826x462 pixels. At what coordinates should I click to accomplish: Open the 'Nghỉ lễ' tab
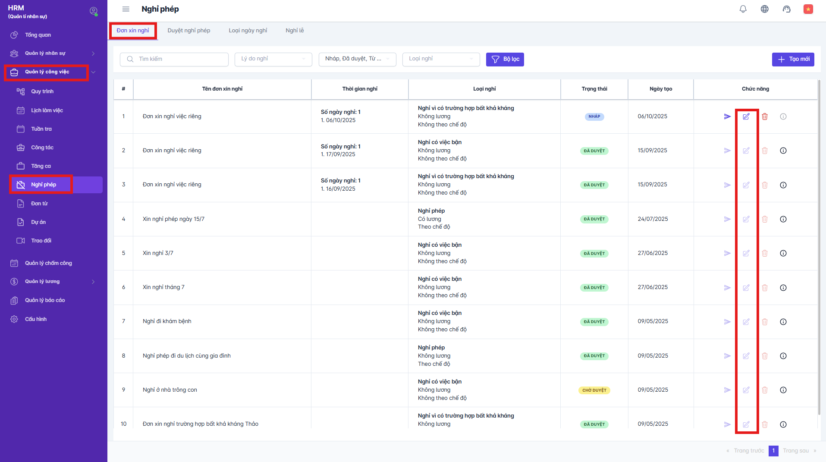coord(294,30)
